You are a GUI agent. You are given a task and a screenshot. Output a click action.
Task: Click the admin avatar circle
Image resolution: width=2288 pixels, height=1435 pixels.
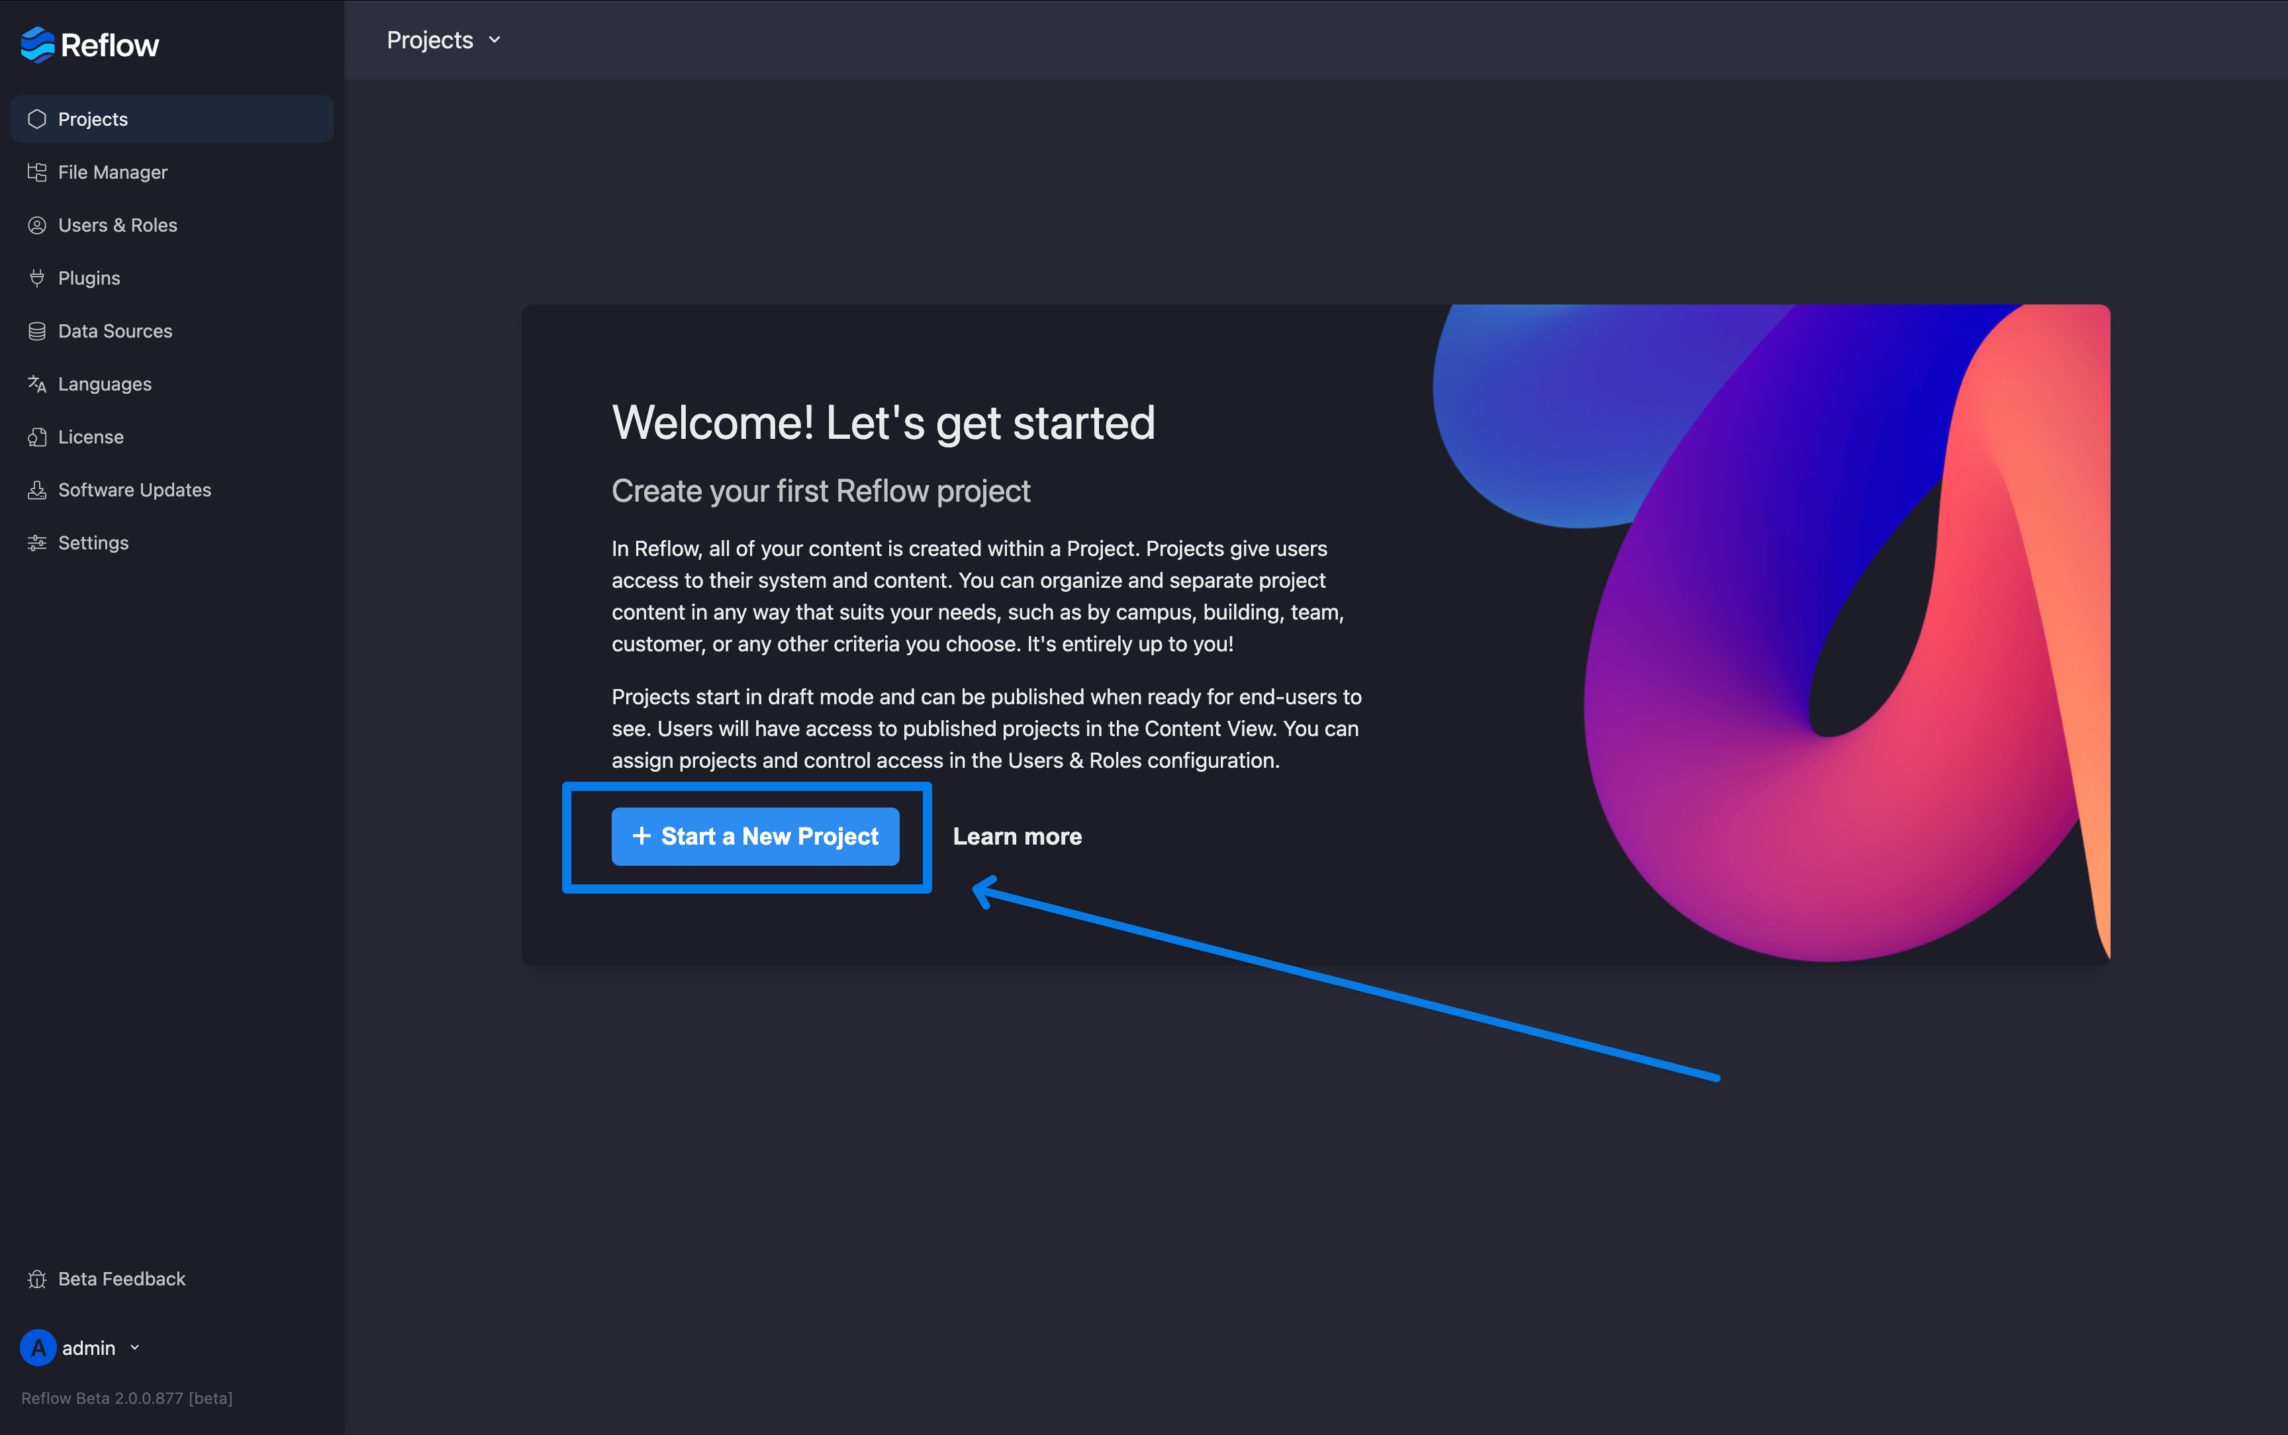[x=38, y=1348]
